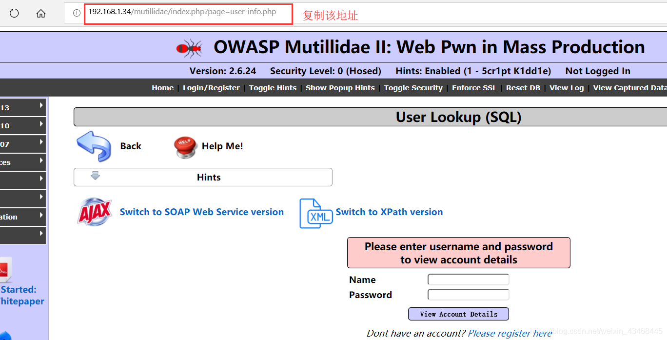Switch to SOAP Web Service version
This screenshot has height=340, width=667.
point(202,212)
